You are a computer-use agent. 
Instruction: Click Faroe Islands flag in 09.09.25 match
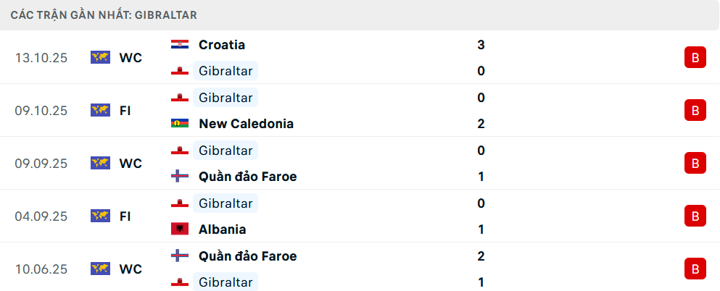179,177
